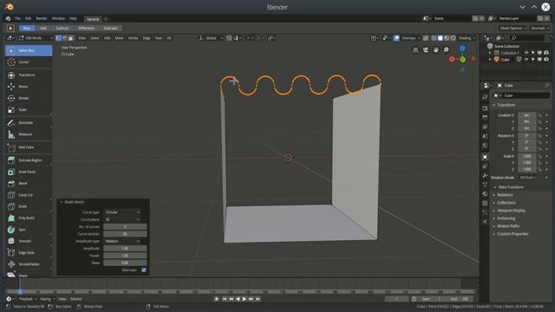The width and height of the screenshot is (555, 312).
Task: Toggle render camera icon for Cube in outliner
Action: pyautogui.click(x=546, y=60)
